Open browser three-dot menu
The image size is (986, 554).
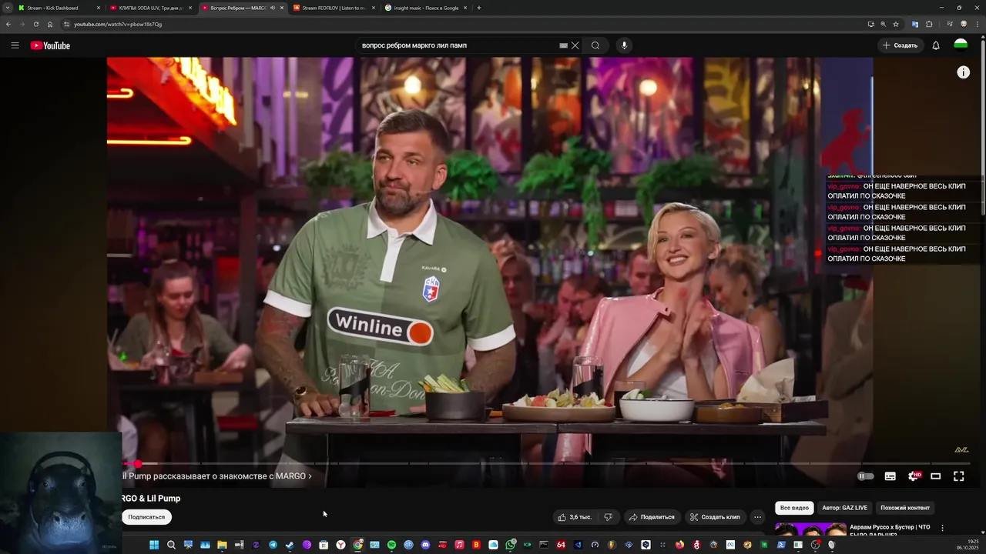(976, 24)
